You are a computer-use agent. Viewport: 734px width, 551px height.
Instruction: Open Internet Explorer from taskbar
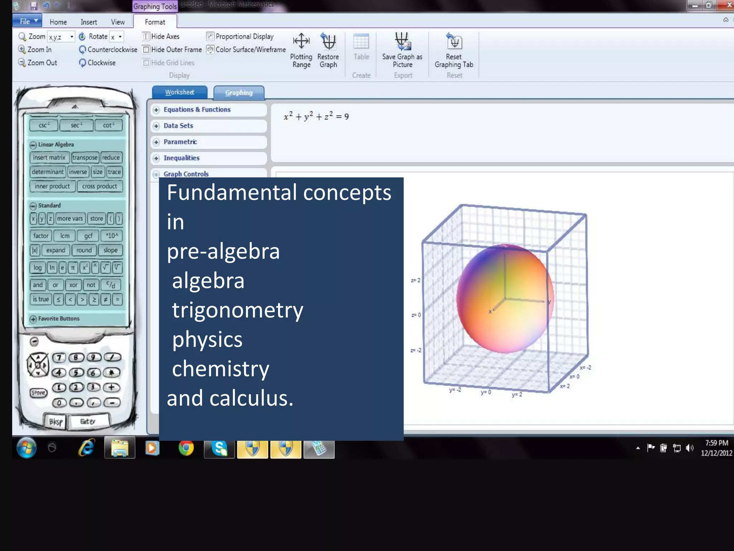[x=86, y=448]
